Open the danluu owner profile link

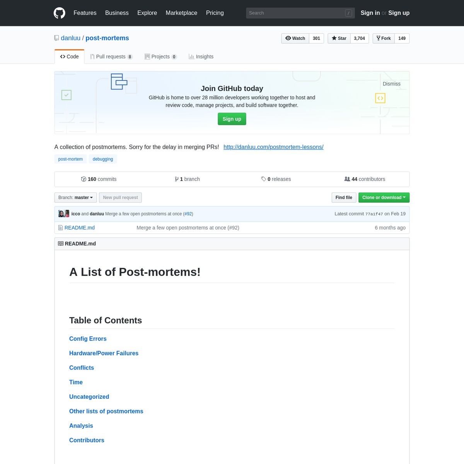click(x=71, y=38)
